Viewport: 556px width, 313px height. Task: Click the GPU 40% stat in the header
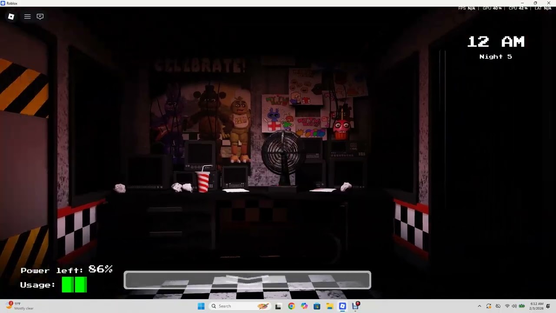492,8
